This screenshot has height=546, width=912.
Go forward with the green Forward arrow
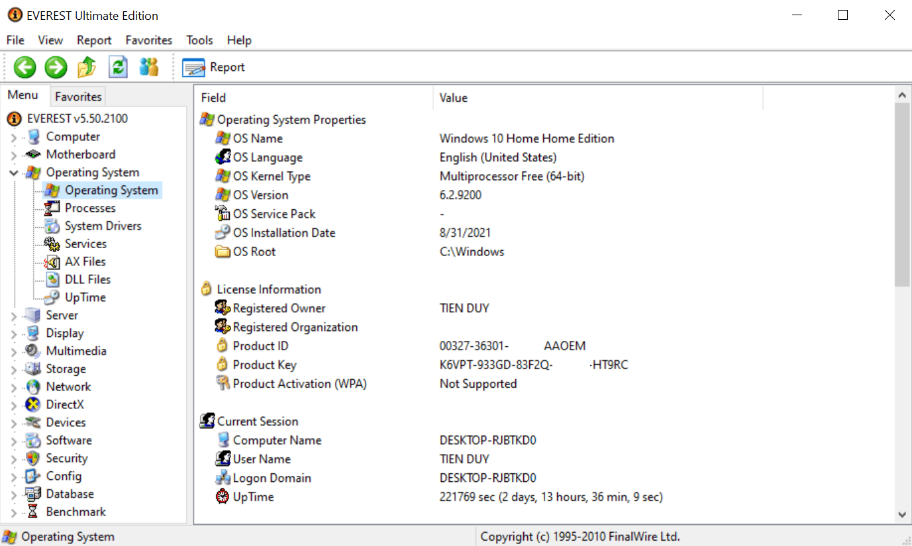coord(56,67)
